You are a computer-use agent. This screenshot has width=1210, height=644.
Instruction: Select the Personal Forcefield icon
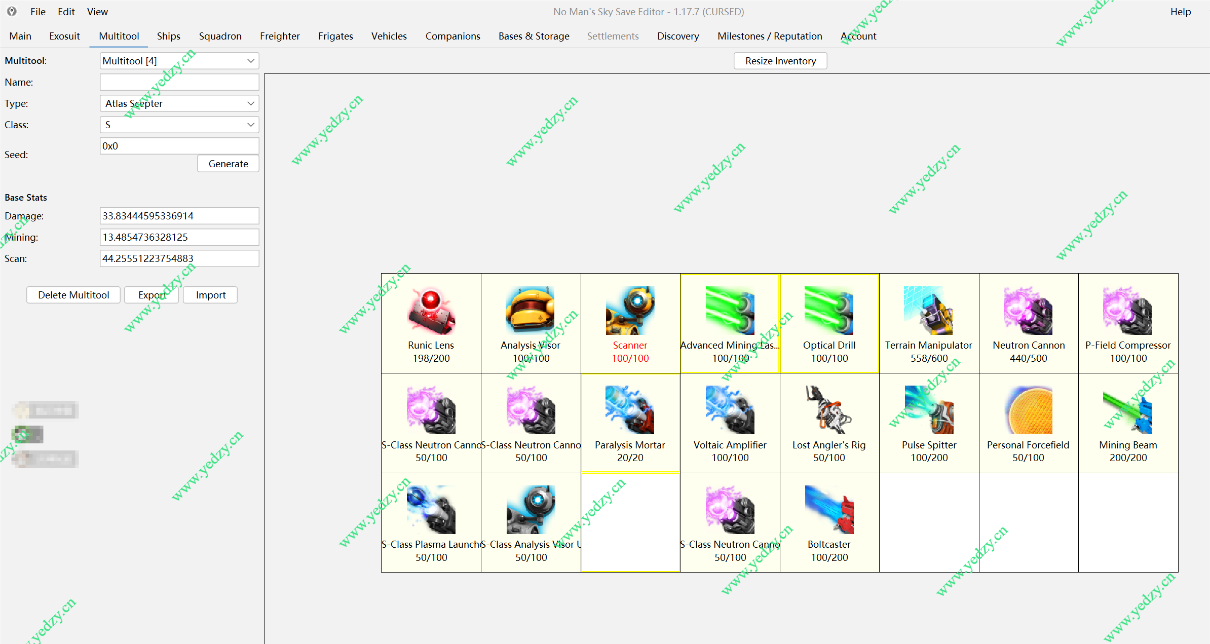(x=1028, y=410)
